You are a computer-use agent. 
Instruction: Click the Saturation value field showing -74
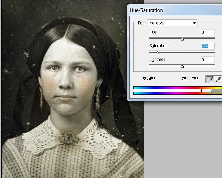207,46
